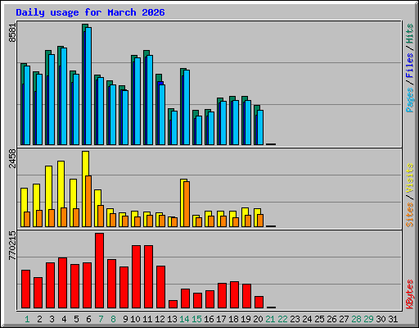
Task: Click the 8581 hits axis value
Action: pos(12,33)
